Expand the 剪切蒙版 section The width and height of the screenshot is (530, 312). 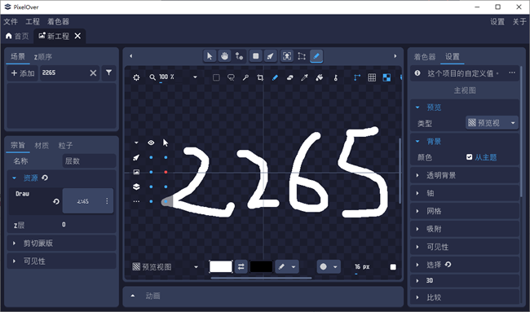(61, 243)
